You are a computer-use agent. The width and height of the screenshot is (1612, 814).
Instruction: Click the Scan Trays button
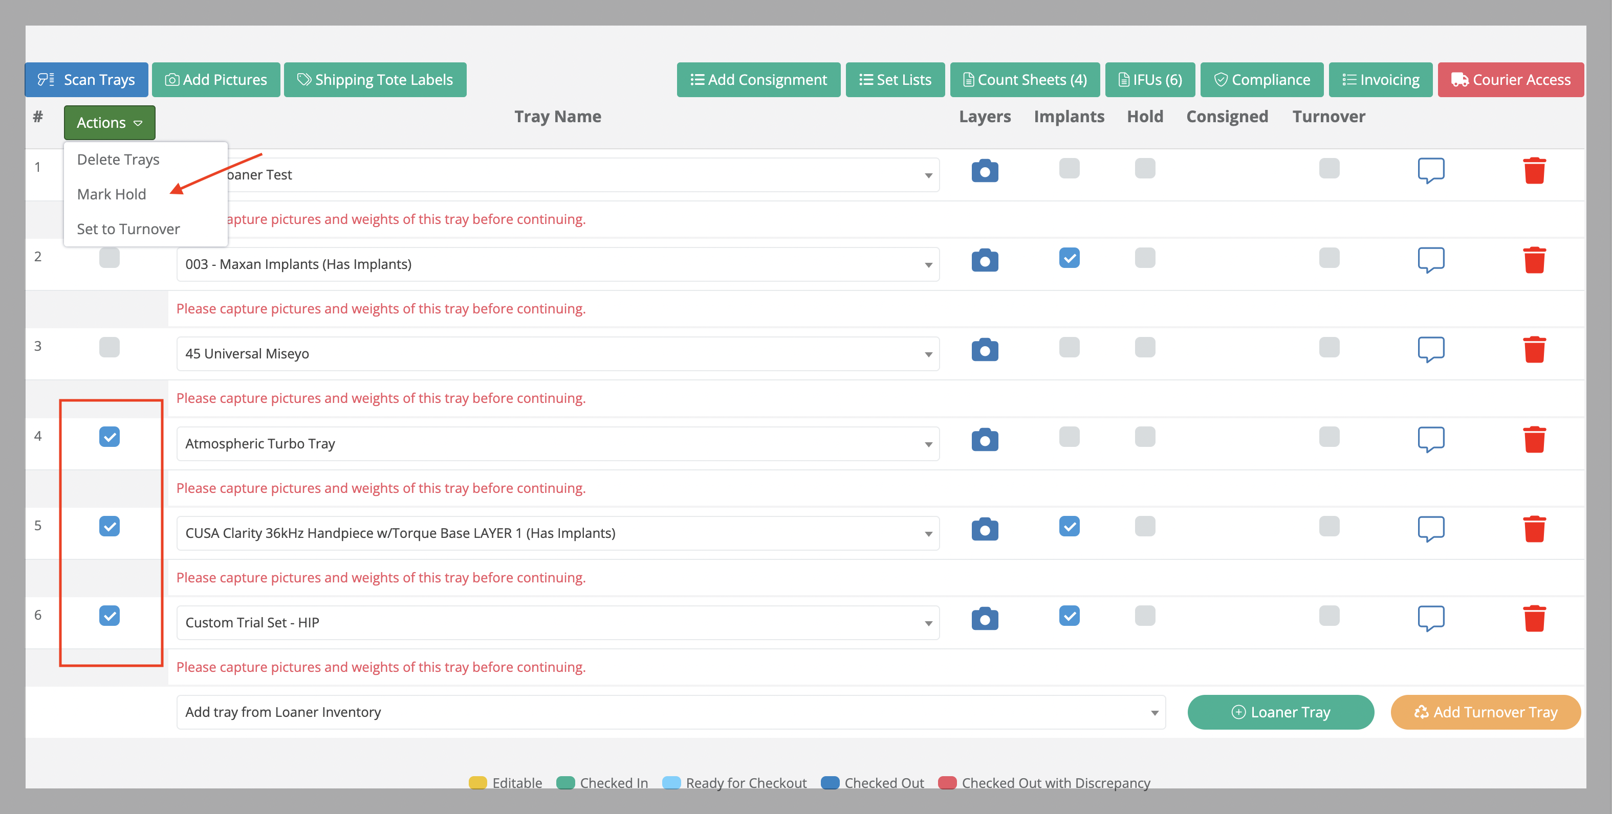pos(86,79)
